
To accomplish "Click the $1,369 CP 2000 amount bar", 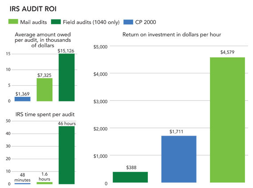I will coord(23,99).
